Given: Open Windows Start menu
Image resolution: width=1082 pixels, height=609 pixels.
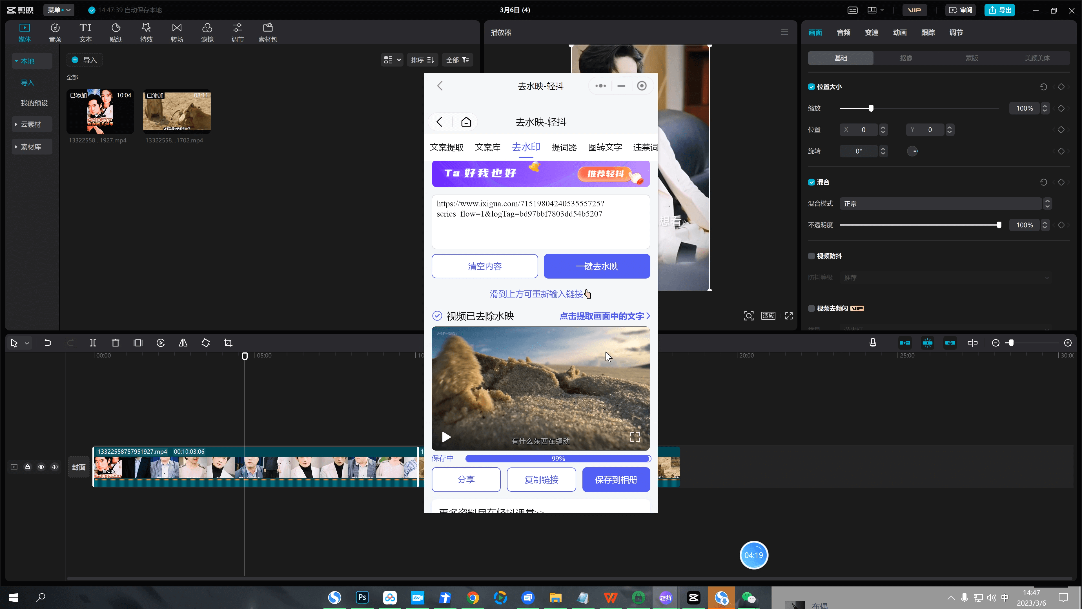Looking at the screenshot, I should (x=14, y=597).
